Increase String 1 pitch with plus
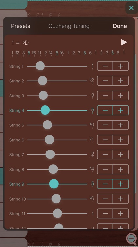Image resolution: width=138 pixels, height=247 pixels. 121,66
